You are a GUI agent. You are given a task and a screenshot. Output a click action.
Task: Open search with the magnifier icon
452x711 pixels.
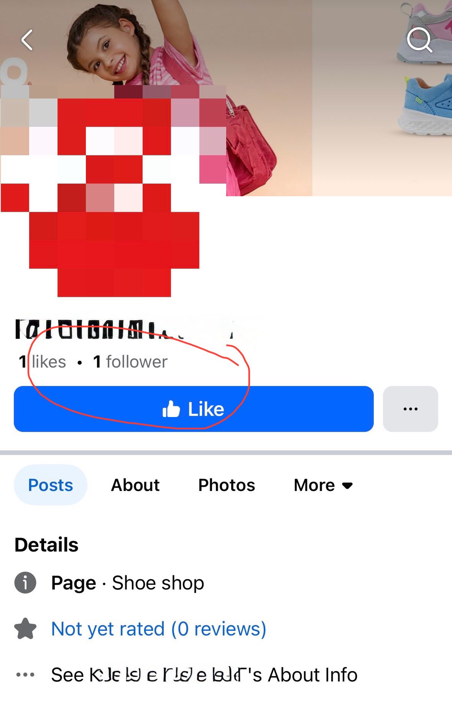(419, 39)
